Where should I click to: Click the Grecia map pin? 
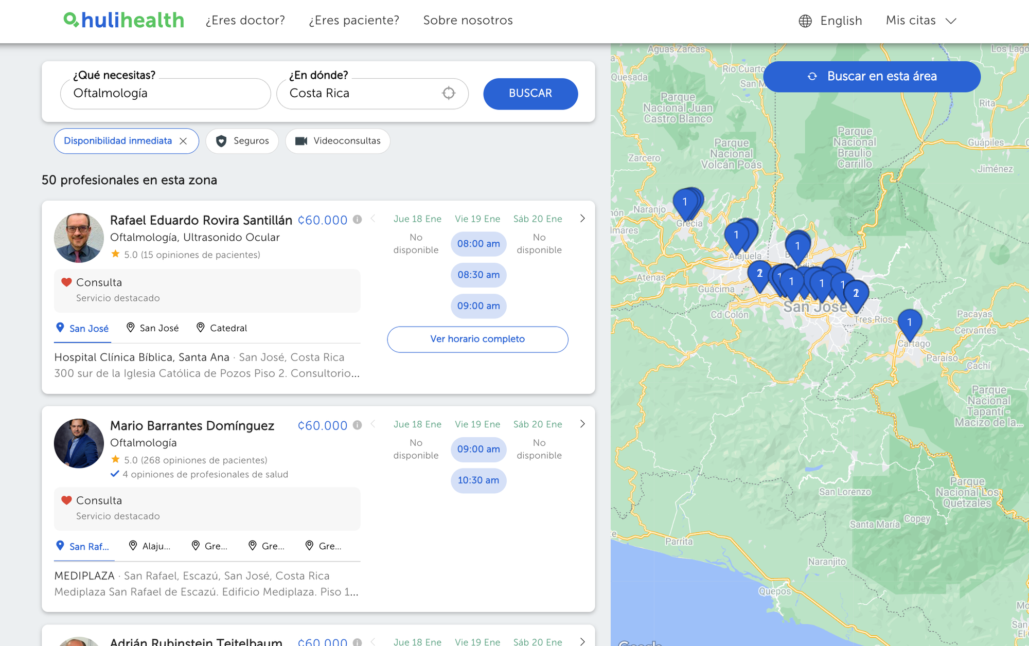click(x=685, y=203)
